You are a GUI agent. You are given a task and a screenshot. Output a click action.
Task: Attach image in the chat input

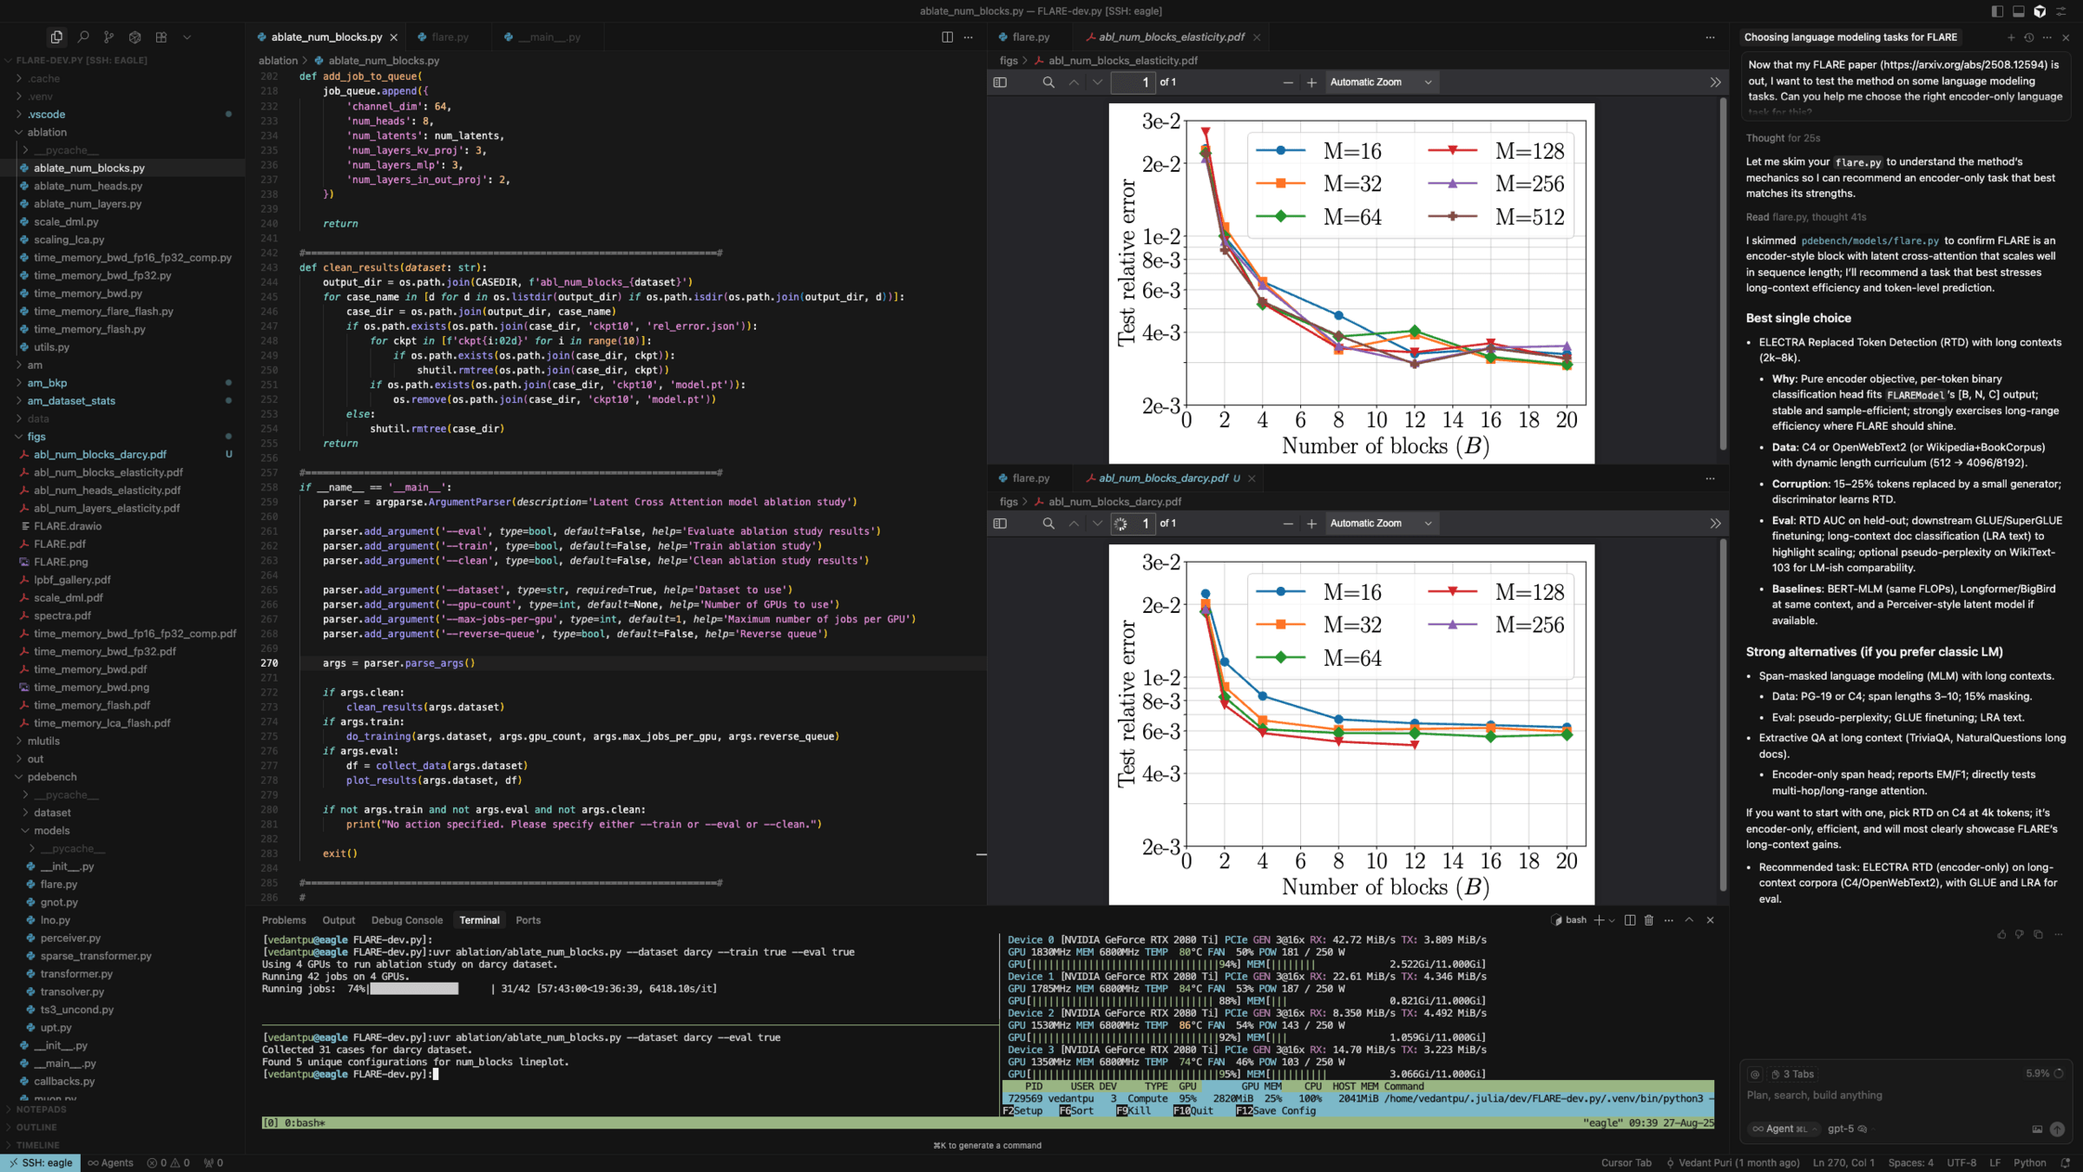2037,1129
